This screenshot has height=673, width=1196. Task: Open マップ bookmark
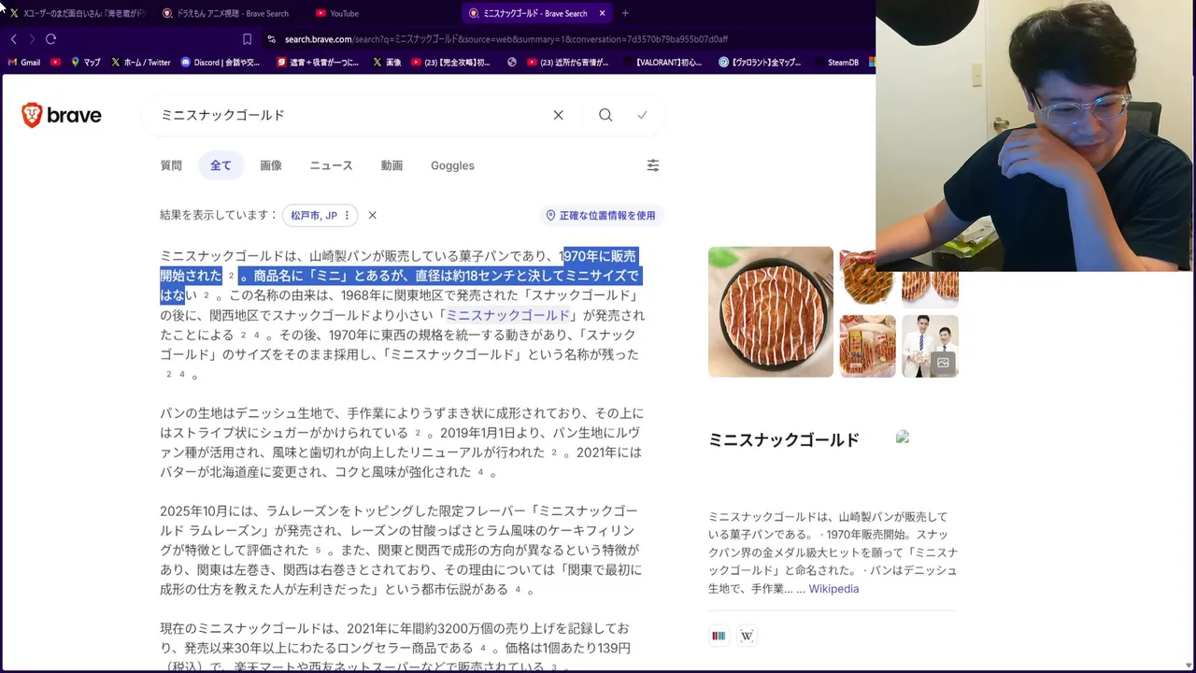(x=85, y=63)
